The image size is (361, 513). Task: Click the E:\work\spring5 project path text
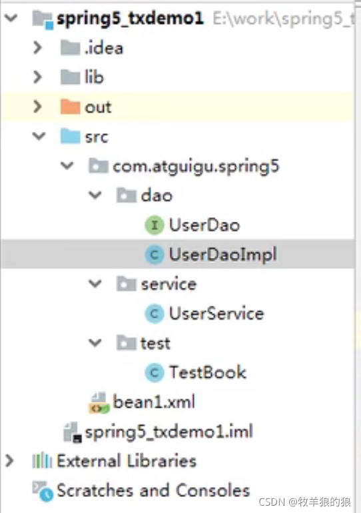[284, 19]
